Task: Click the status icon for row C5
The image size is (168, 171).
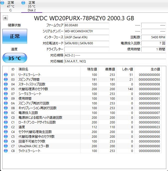Action: [x=6, y=136]
